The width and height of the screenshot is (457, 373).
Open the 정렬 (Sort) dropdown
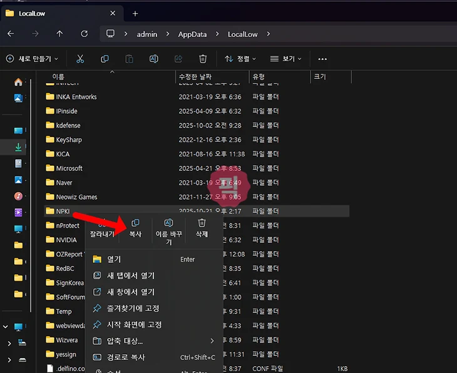click(x=240, y=59)
